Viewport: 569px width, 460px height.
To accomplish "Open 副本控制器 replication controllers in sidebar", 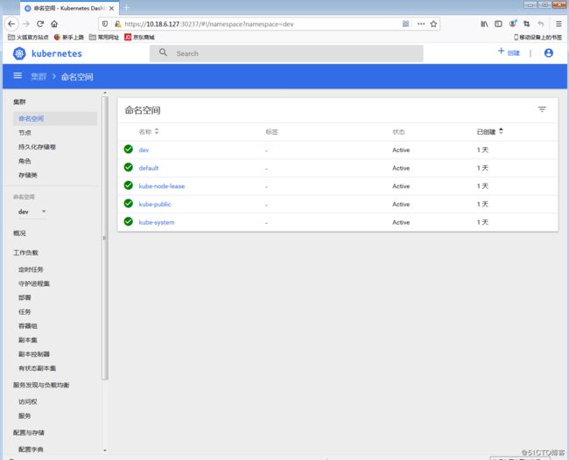I will [34, 354].
